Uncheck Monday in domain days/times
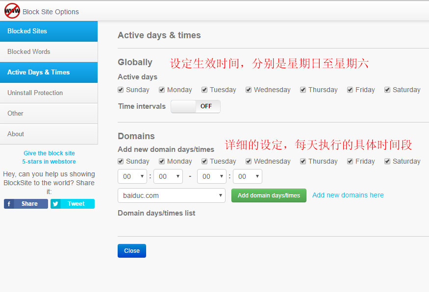 (162, 161)
